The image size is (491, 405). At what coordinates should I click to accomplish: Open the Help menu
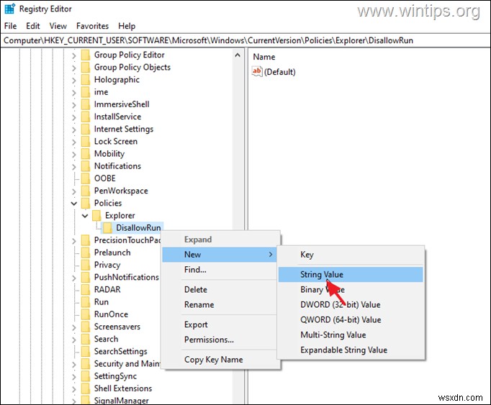(127, 26)
